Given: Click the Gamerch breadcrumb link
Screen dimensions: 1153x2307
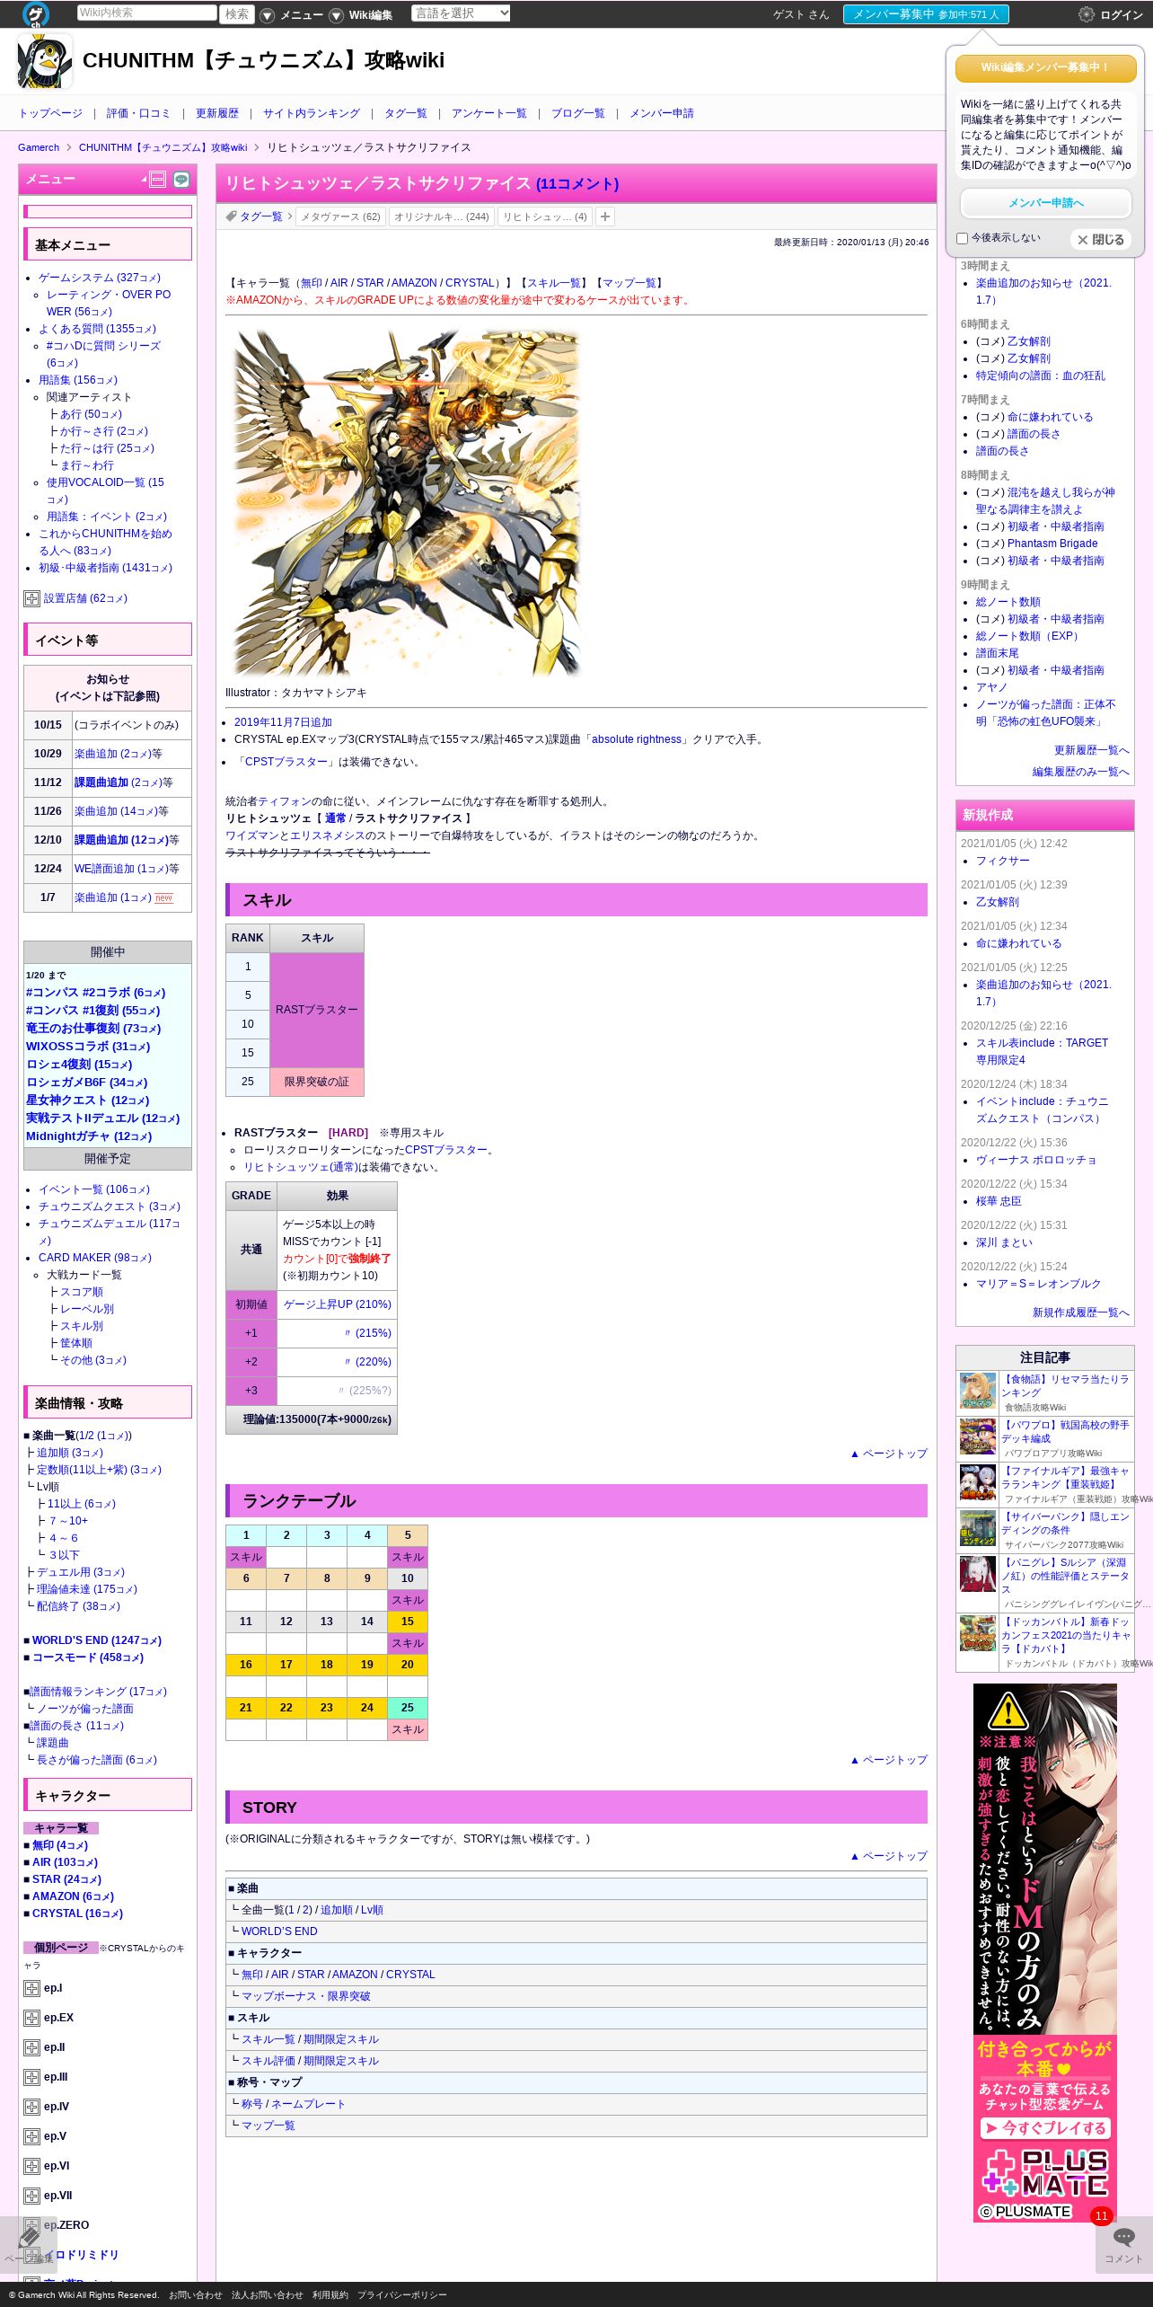Looking at the screenshot, I should (x=39, y=147).
